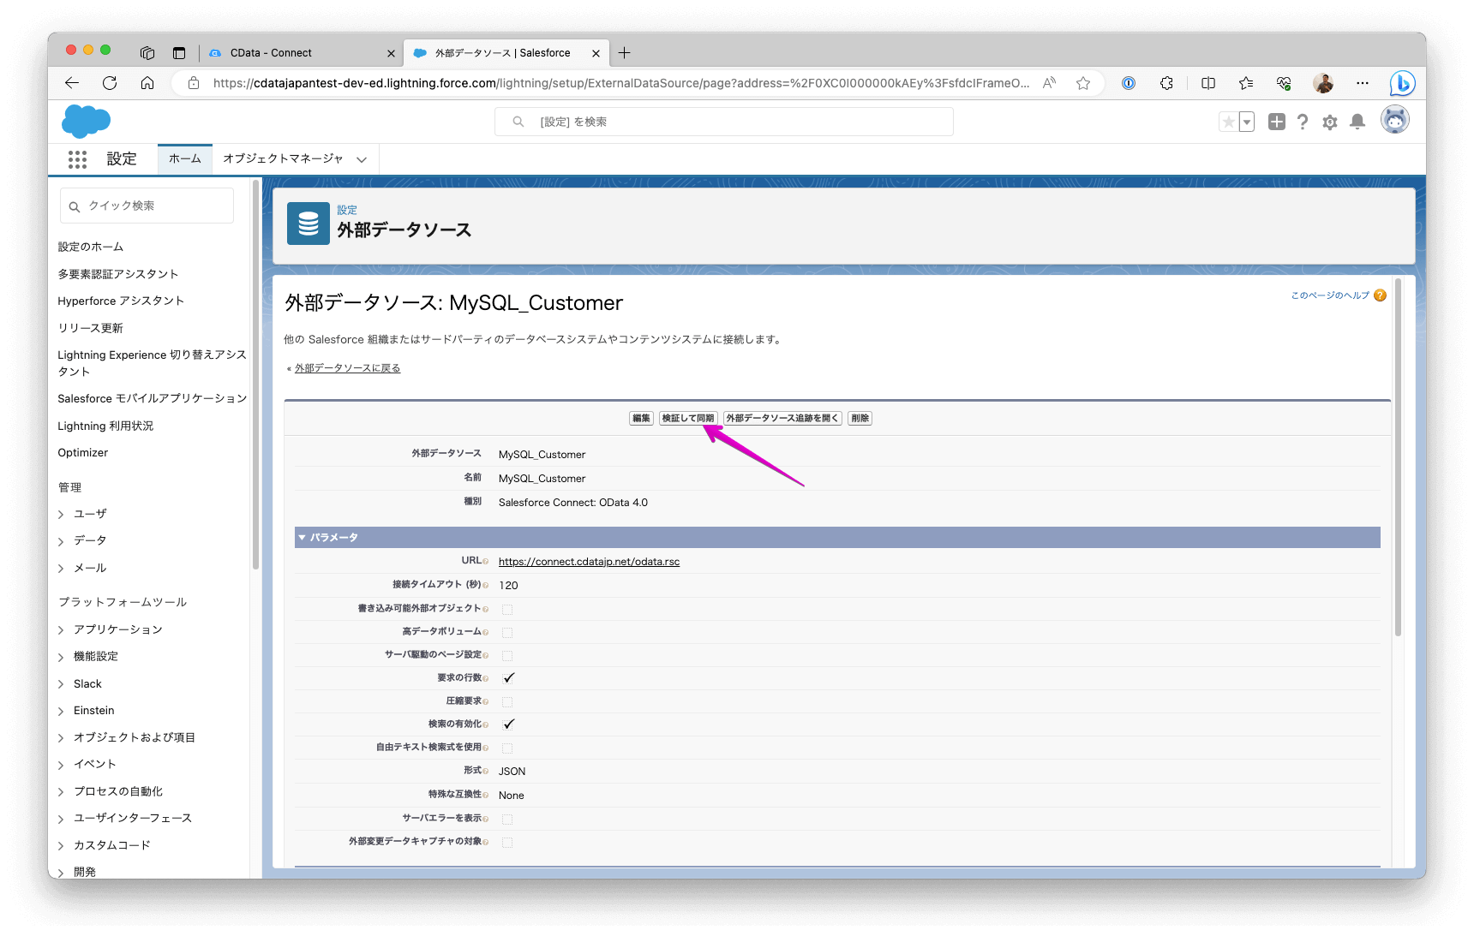This screenshot has height=942, width=1474.
Task: Open the browser profile avatar
Action: tap(1323, 83)
